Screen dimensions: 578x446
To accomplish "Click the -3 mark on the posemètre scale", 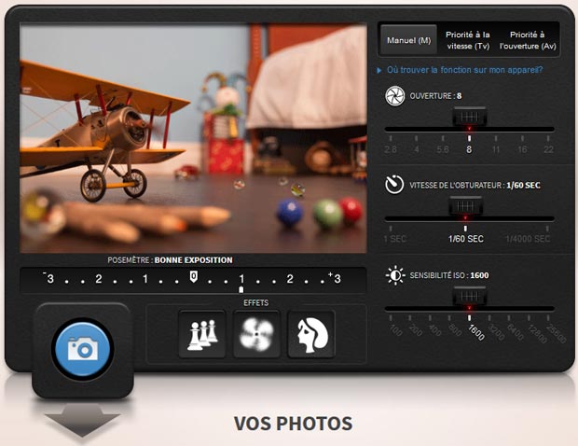I will pyautogui.click(x=48, y=278).
